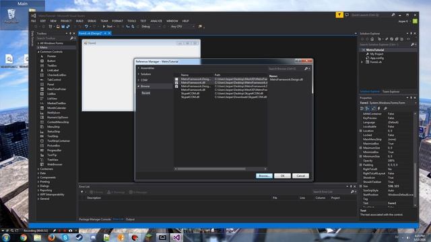Open Google Chrome from the taskbar

point(24,237)
